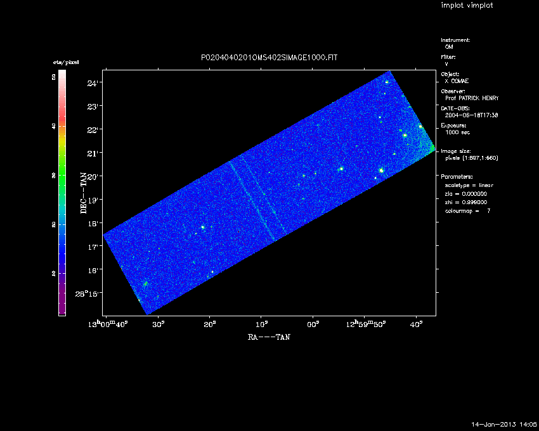Image resolution: width=539 pixels, height=431 pixels.
Task: Select the exposure value '1000 sec'
Action: (x=458, y=132)
